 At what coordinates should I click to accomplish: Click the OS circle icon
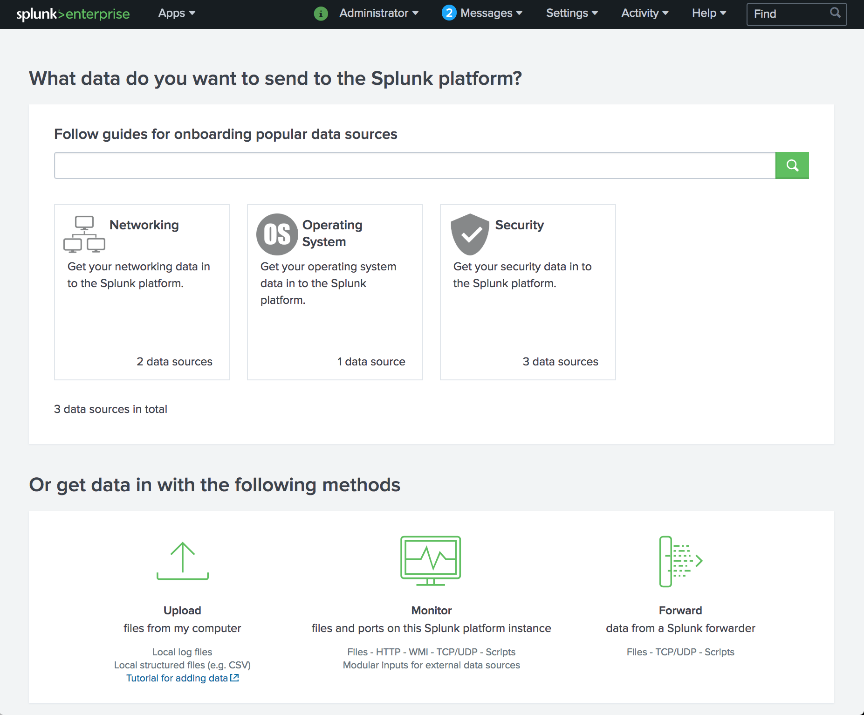coord(277,234)
